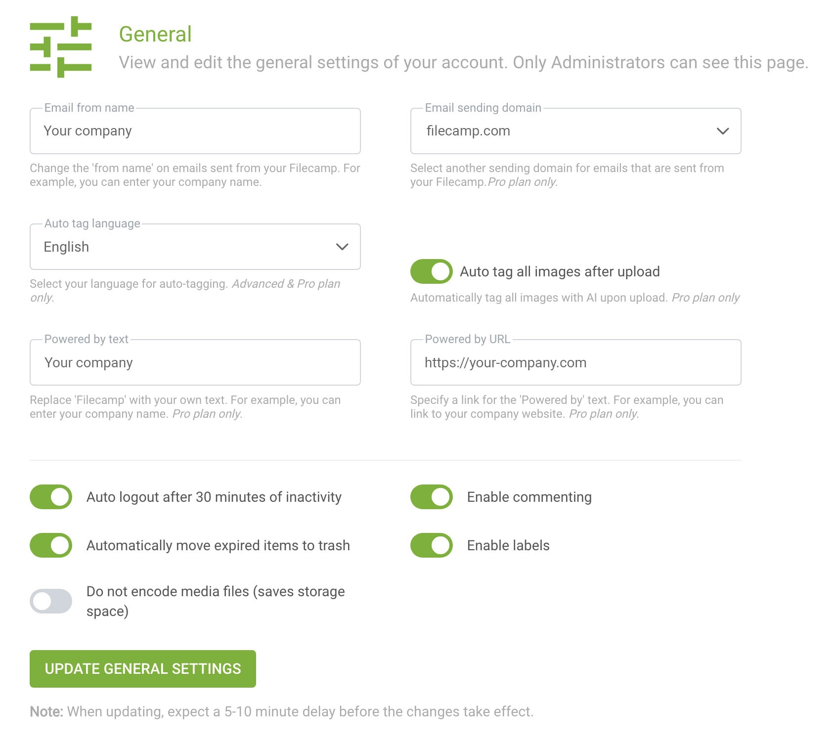Click the General page heading

[155, 34]
